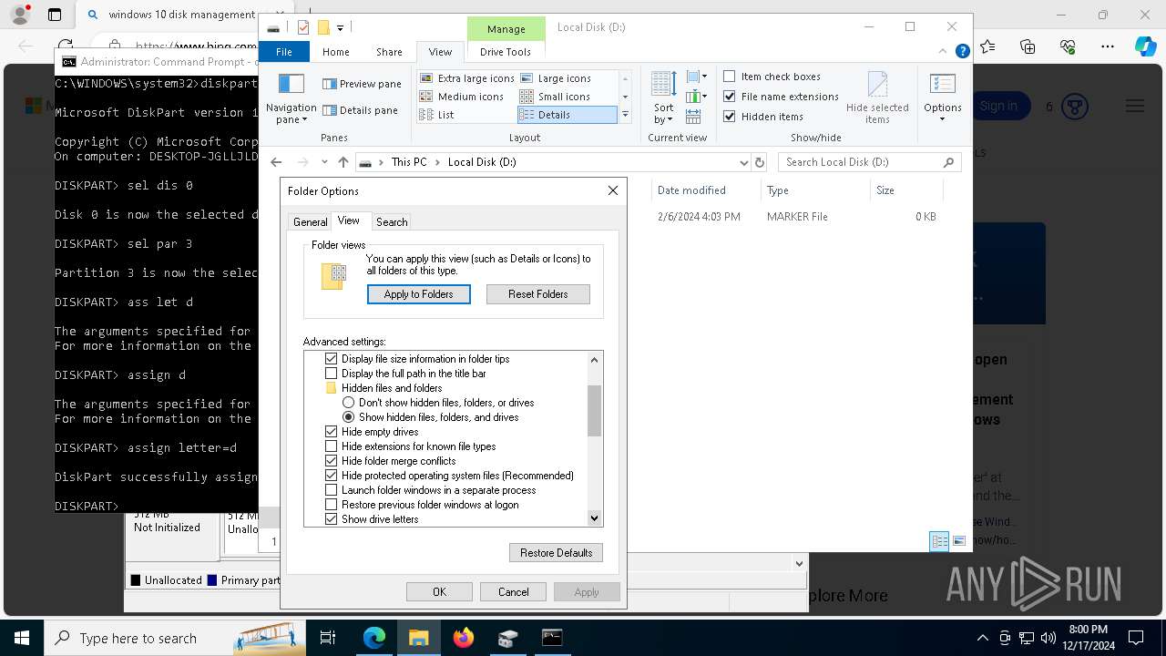Click Reset Folders button
1166x656 pixels.
click(x=538, y=294)
